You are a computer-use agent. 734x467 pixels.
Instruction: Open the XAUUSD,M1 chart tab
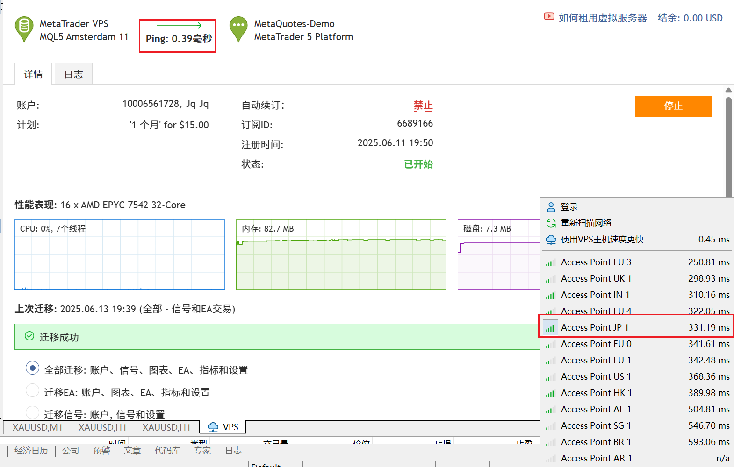point(37,427)
